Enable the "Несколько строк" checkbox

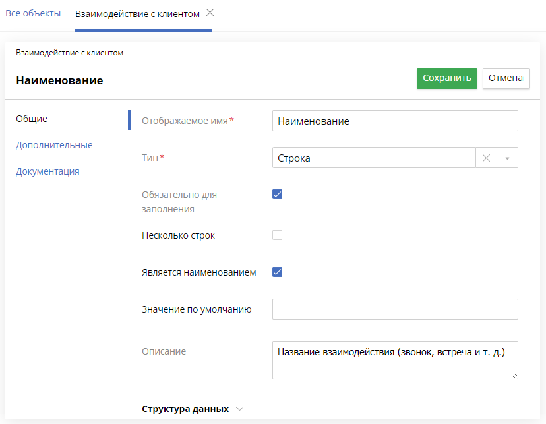pyautogui.click(x=277, y=234)
